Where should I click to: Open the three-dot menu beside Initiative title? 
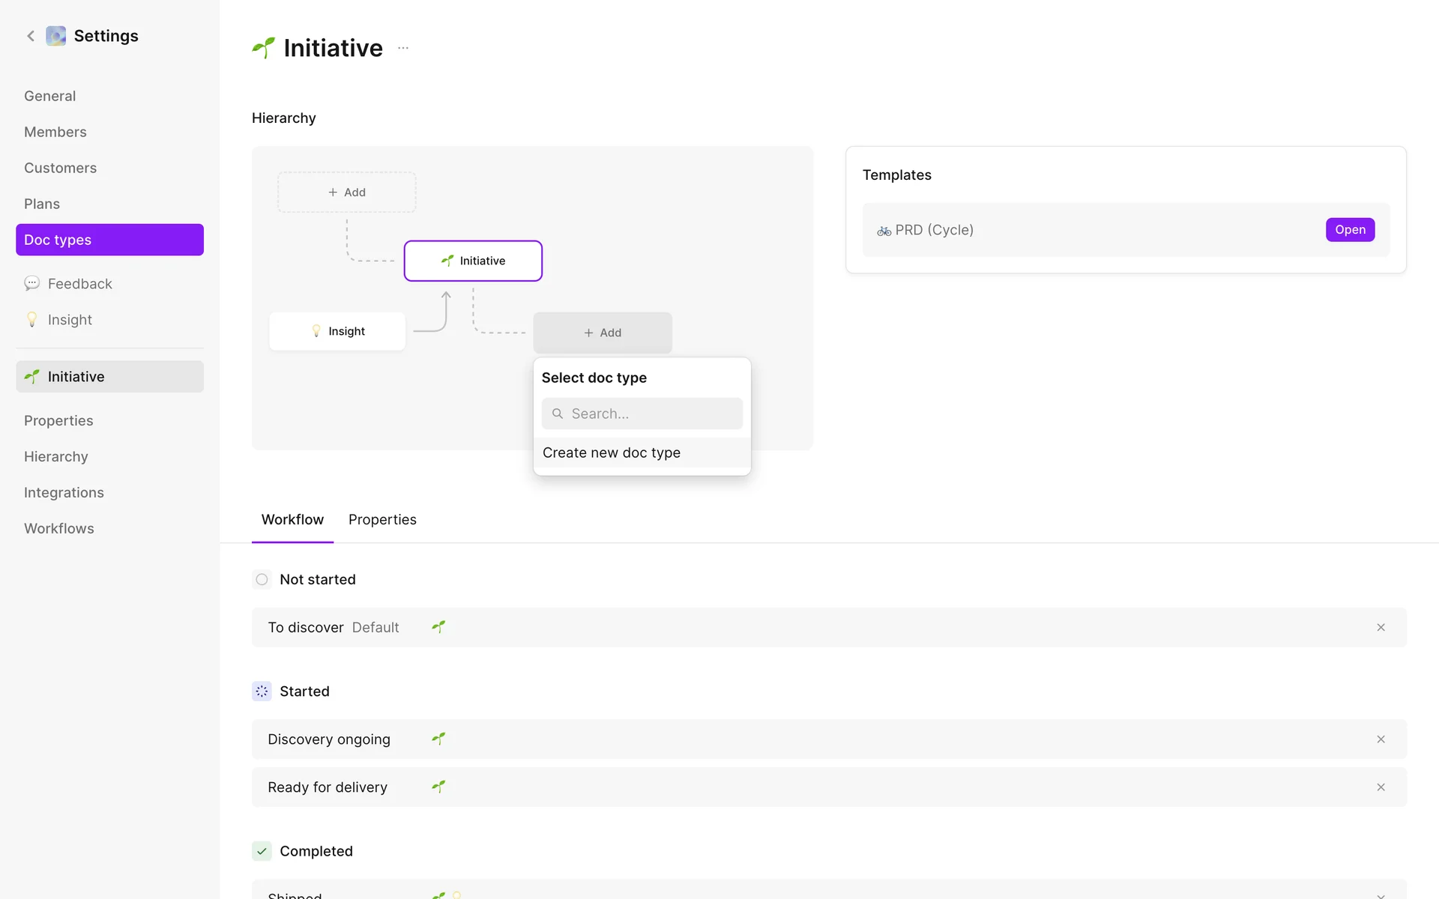click(x=403, y=48)
